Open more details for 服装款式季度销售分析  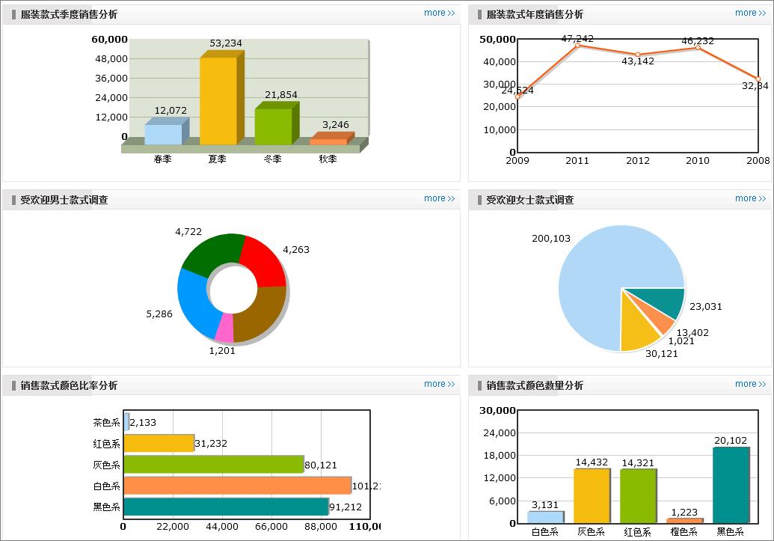440,12
